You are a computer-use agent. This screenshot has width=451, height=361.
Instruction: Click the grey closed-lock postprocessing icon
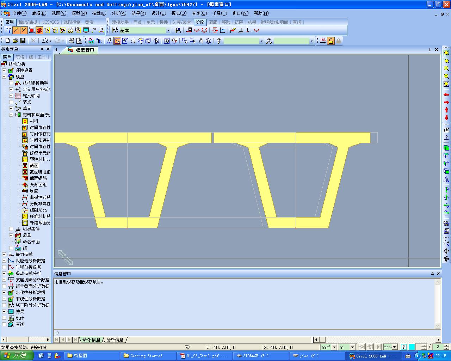click(339, 41)
